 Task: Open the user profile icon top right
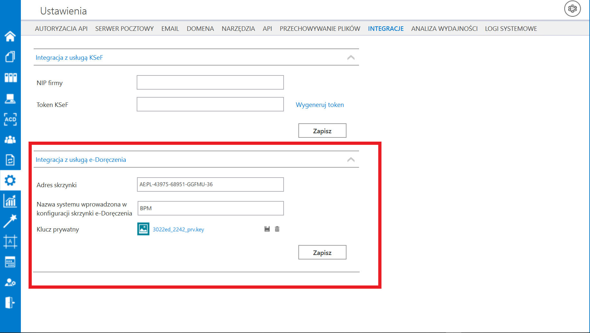(572, 9)
